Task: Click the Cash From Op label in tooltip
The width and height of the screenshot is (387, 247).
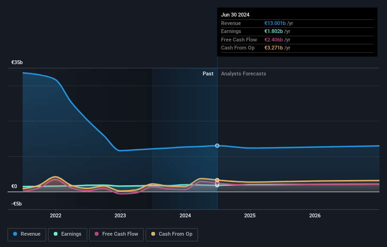Action: [238, 48]
